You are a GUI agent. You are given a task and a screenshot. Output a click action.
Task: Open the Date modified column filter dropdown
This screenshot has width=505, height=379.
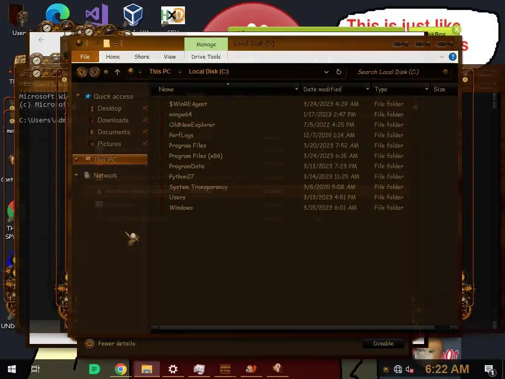click(x=367, y=89)
